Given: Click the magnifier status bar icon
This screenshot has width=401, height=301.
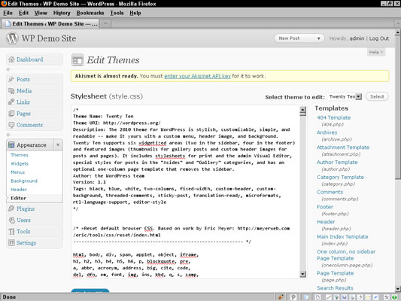Looking at the screenshot, I should (293, 297).
